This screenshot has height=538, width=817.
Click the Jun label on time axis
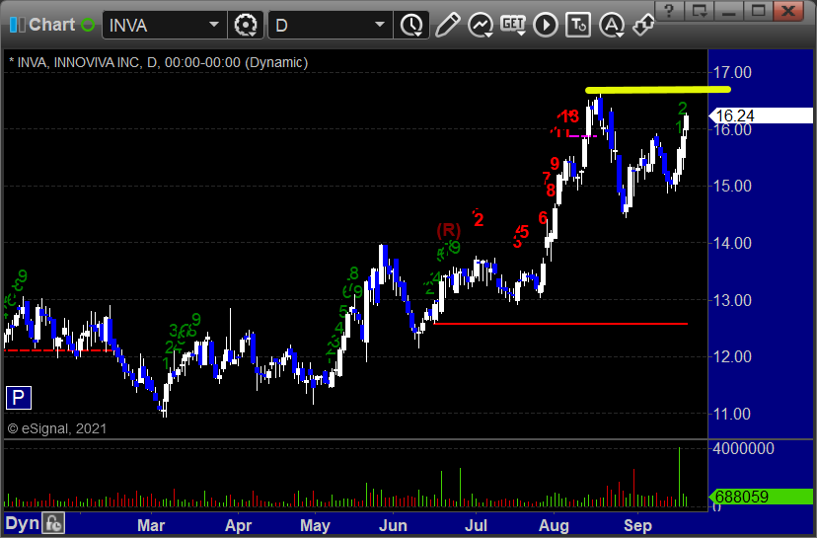393,525
